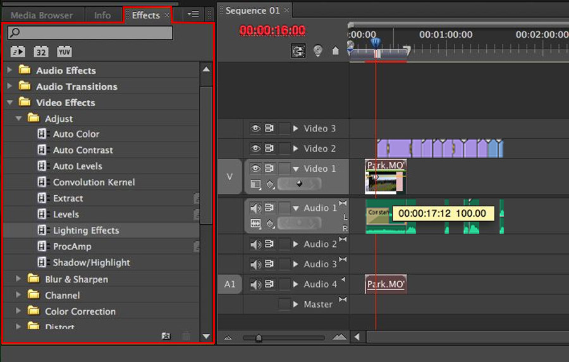Viewport: 569px width, 362px height.
Task: Collapse the Video Effects folder
Action: pyautogui.click(x=9, y=102)
